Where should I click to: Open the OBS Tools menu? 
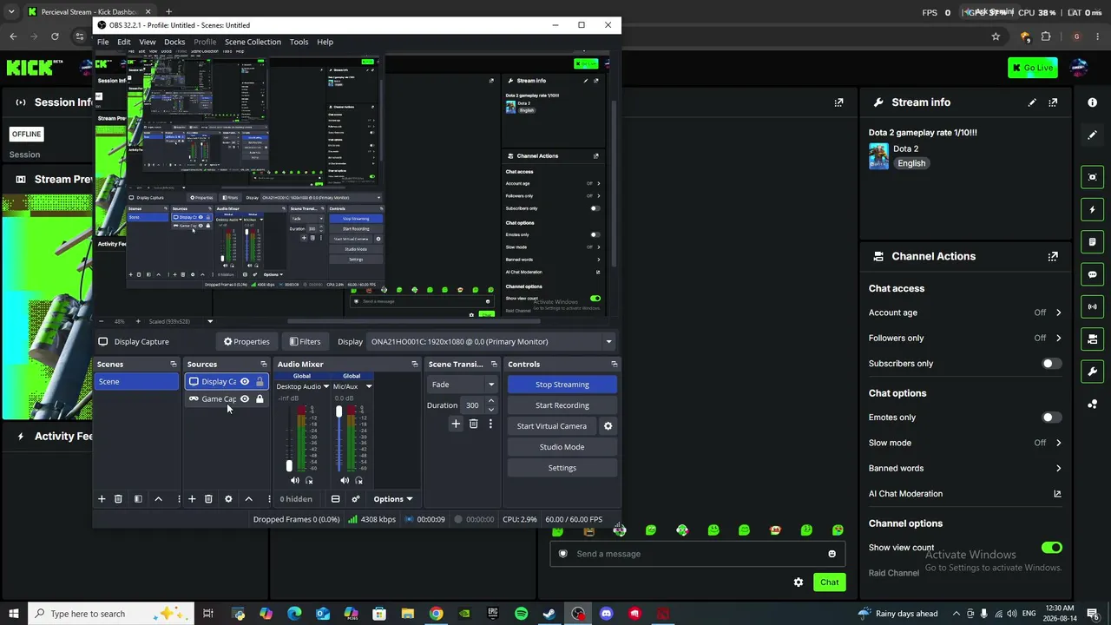299,42
